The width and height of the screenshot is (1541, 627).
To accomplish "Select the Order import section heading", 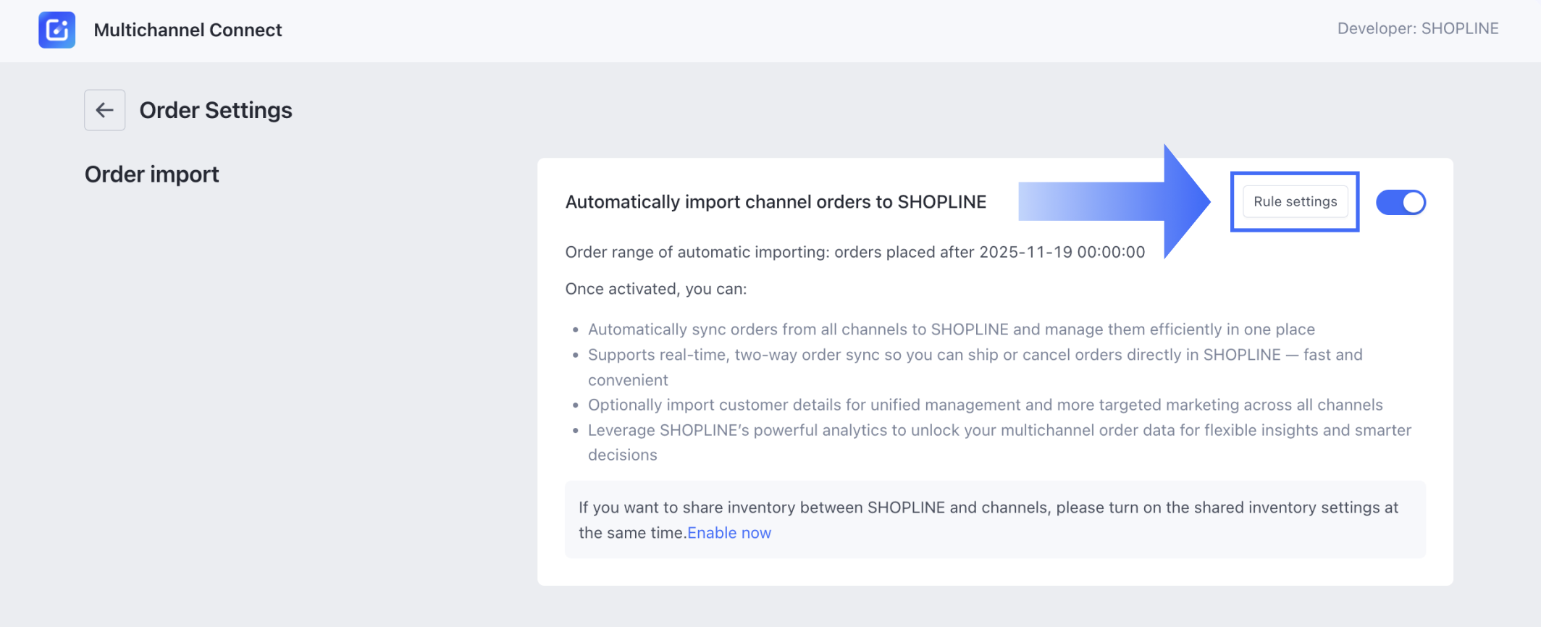I will pos(151,174).
